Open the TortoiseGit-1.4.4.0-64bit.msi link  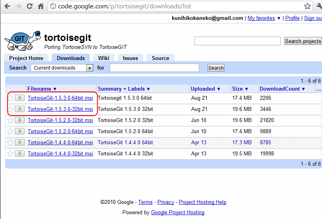tap(60, 142)
